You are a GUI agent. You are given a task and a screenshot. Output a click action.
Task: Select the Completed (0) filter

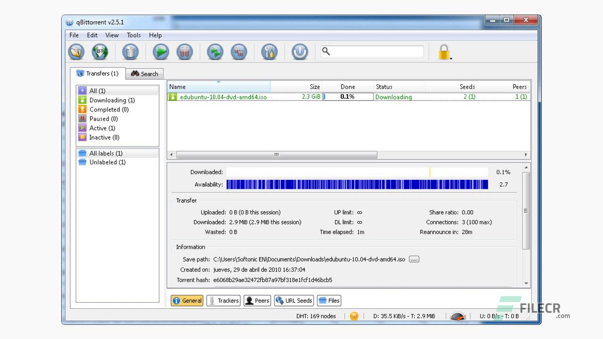pos(118,109)
